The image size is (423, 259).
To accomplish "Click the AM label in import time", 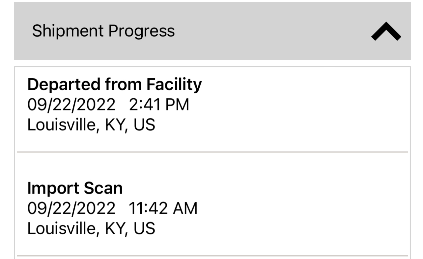I will (185, 208).
